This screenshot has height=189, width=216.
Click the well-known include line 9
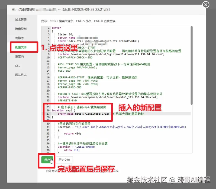111,54
